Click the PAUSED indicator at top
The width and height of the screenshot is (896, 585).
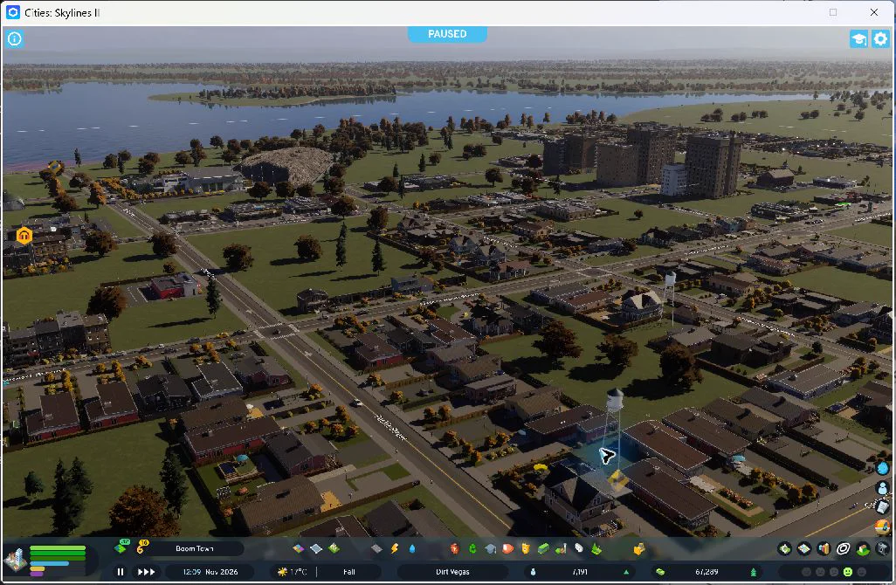[447, 34]
